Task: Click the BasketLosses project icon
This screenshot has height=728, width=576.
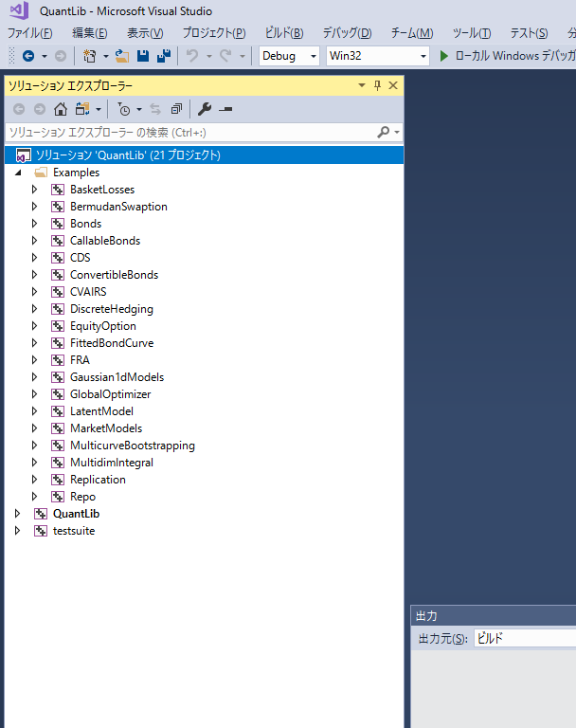Action: tap(58, 190)
